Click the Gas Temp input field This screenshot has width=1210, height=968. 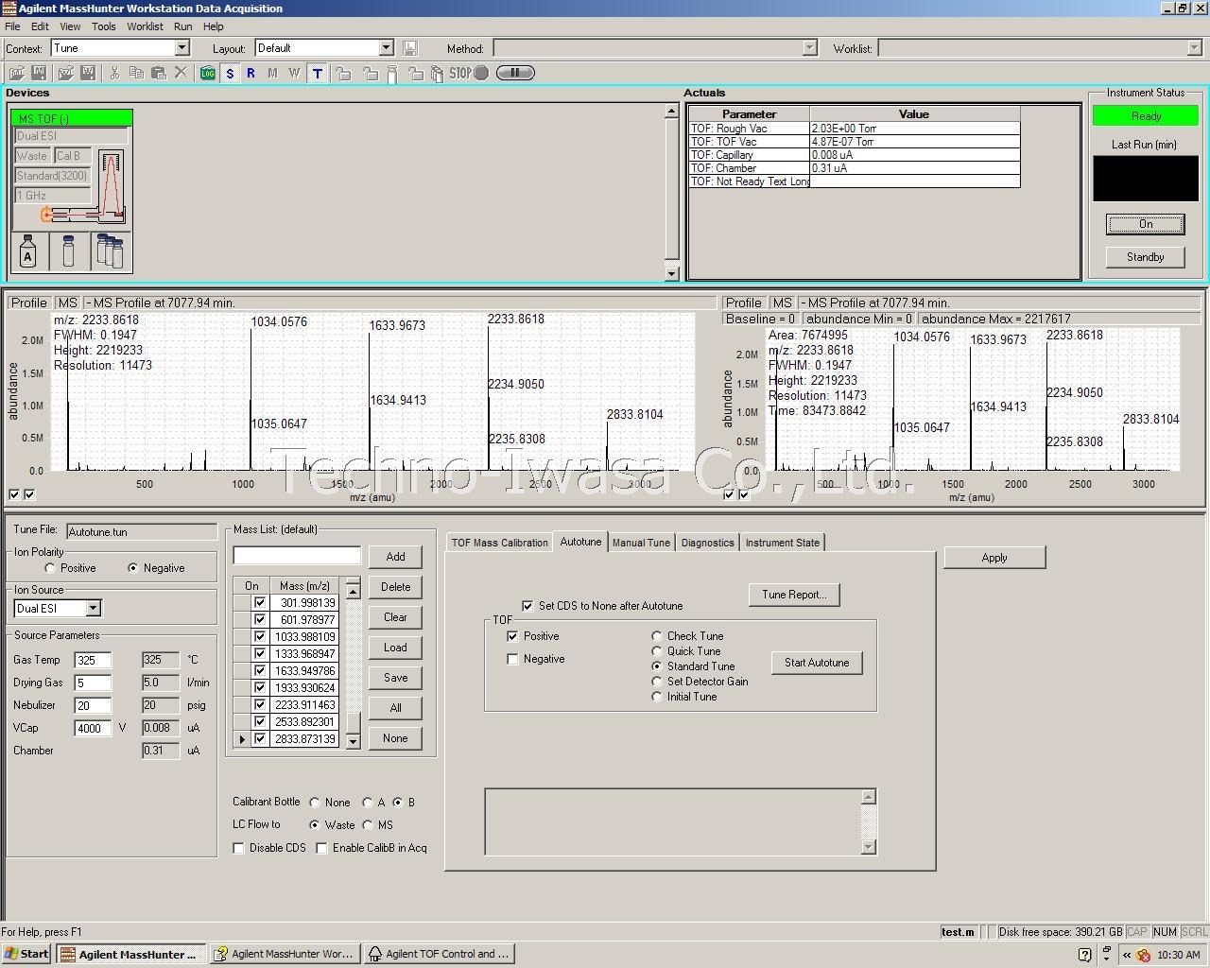pos(93,660)
